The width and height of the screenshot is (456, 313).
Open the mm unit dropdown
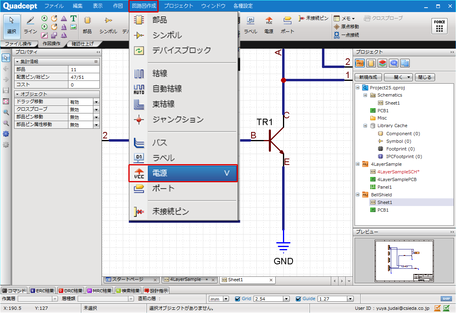(x=226, y=299)
